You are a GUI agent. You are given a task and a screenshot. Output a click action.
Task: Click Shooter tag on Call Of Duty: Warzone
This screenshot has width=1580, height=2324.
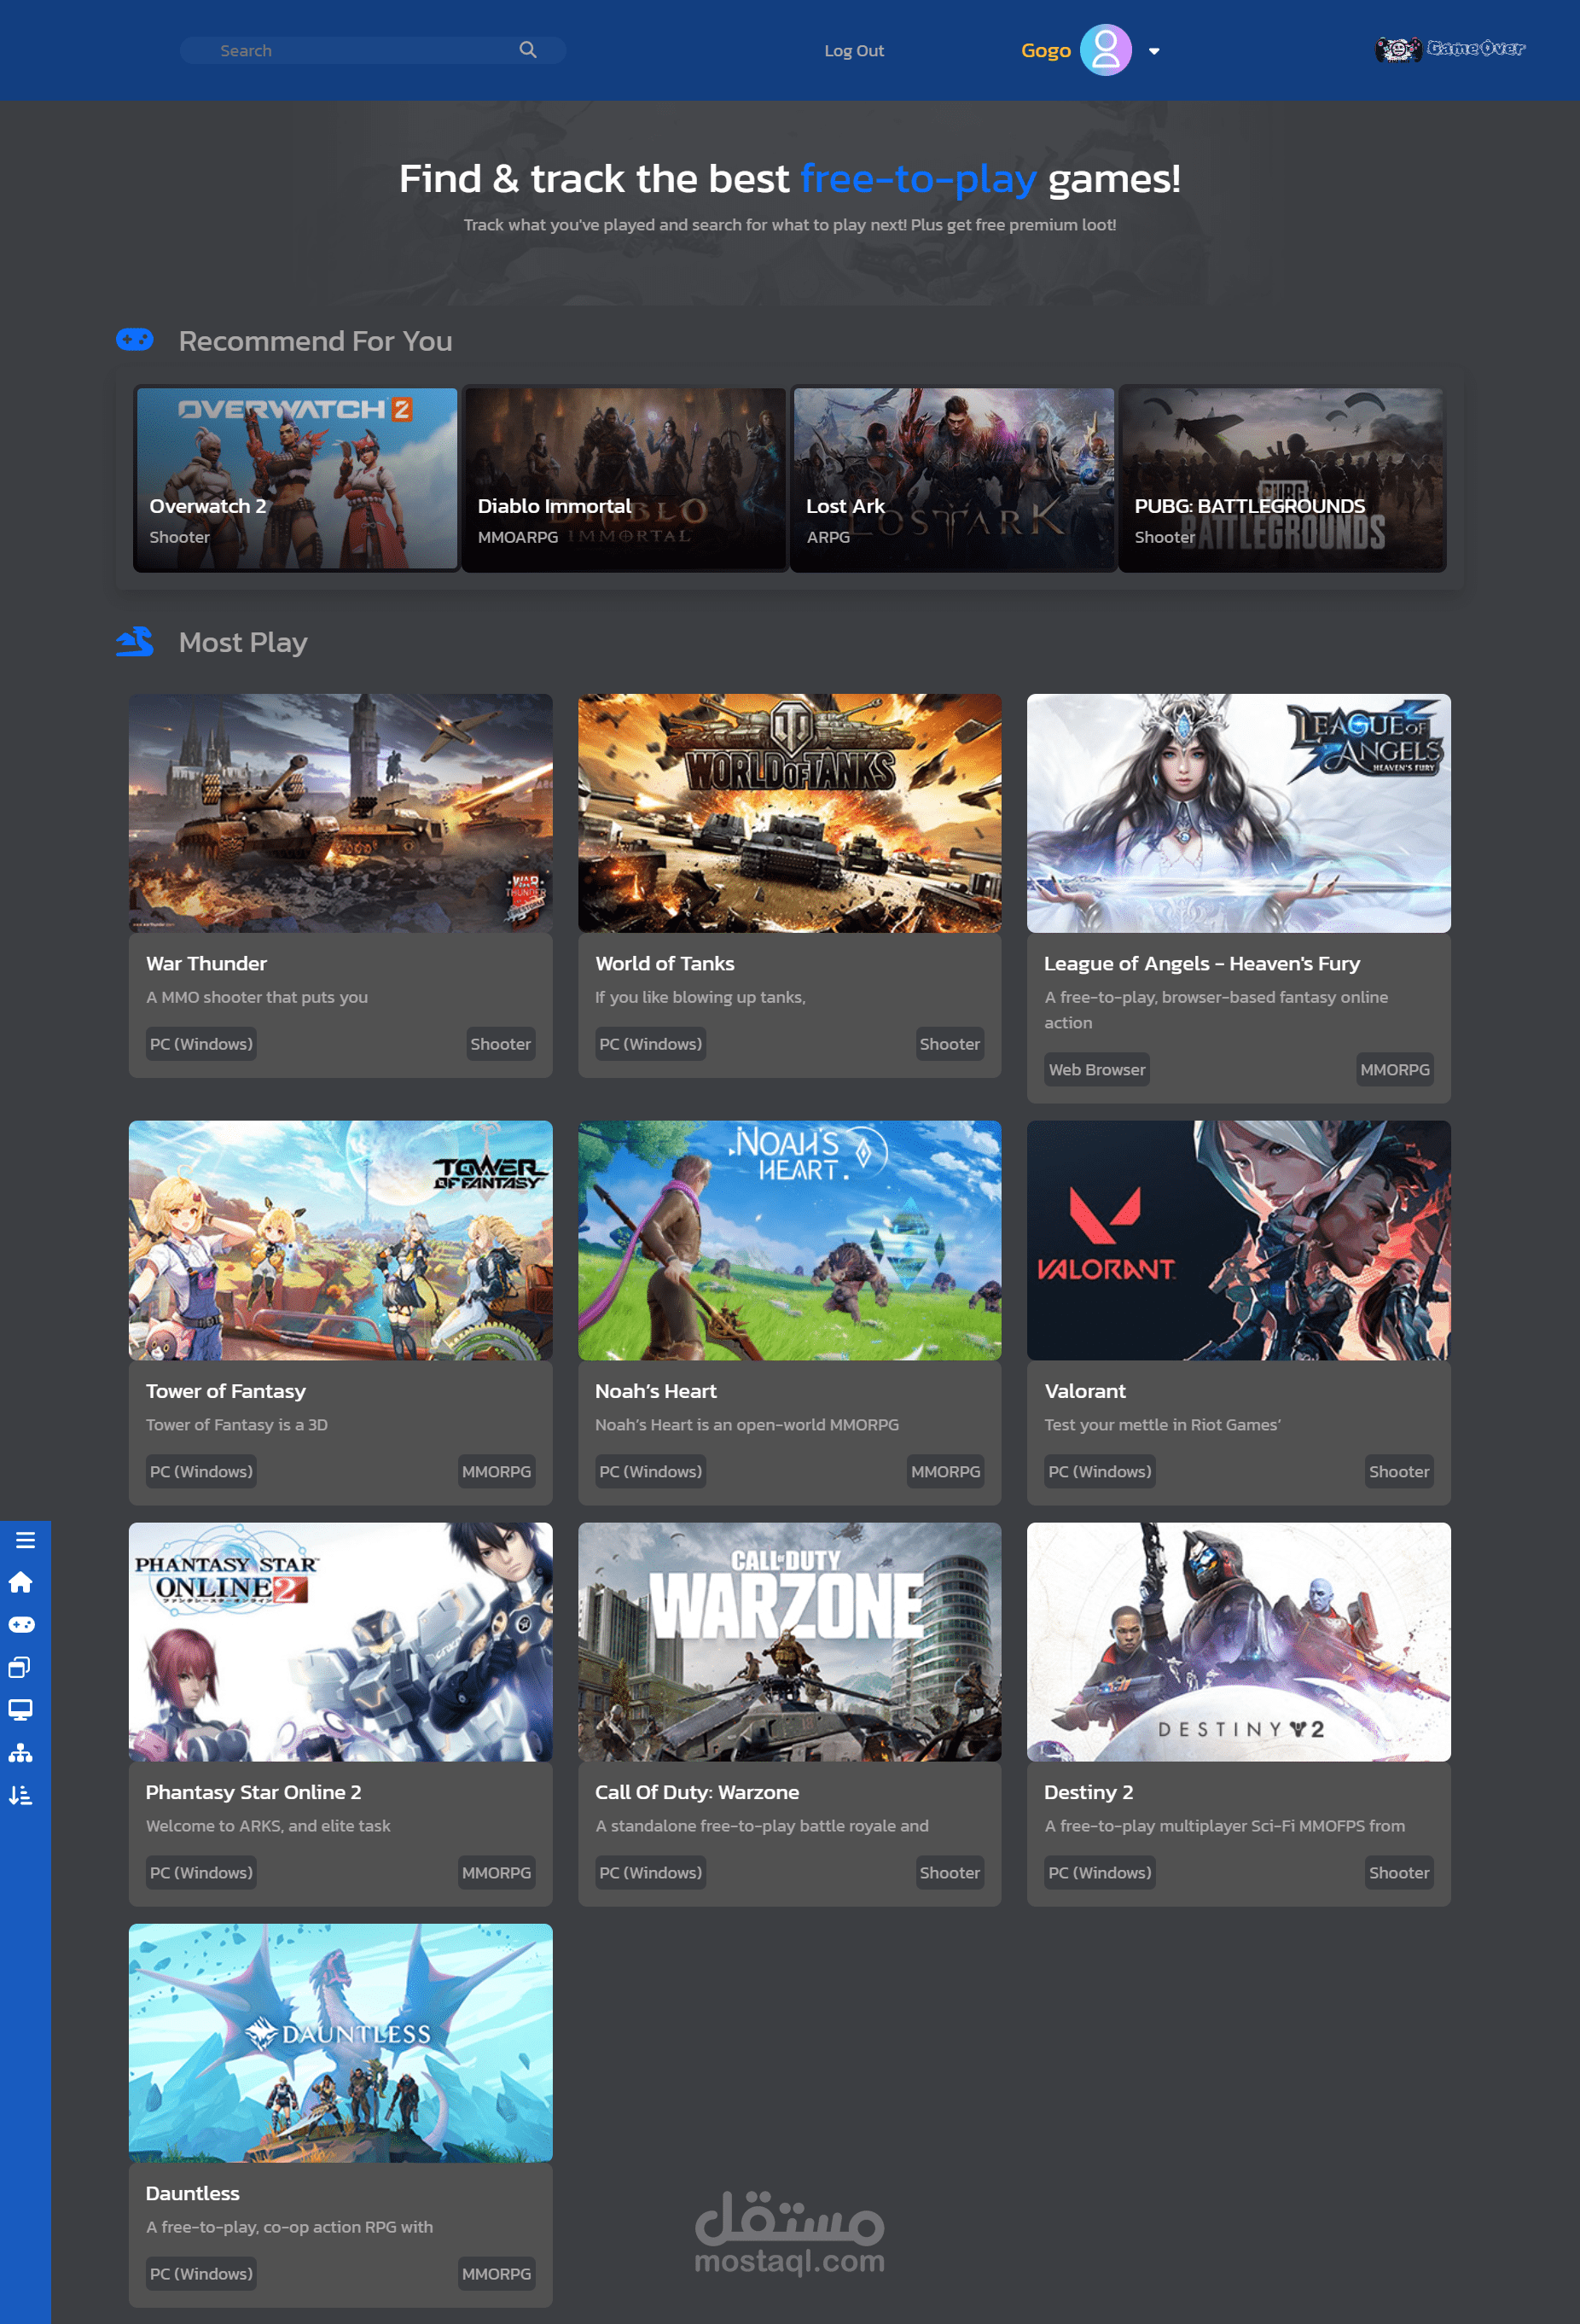click(950, 1872)
